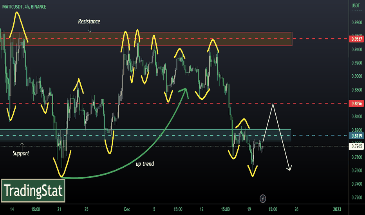Click the '14' date on time axis

coord(12,209)
